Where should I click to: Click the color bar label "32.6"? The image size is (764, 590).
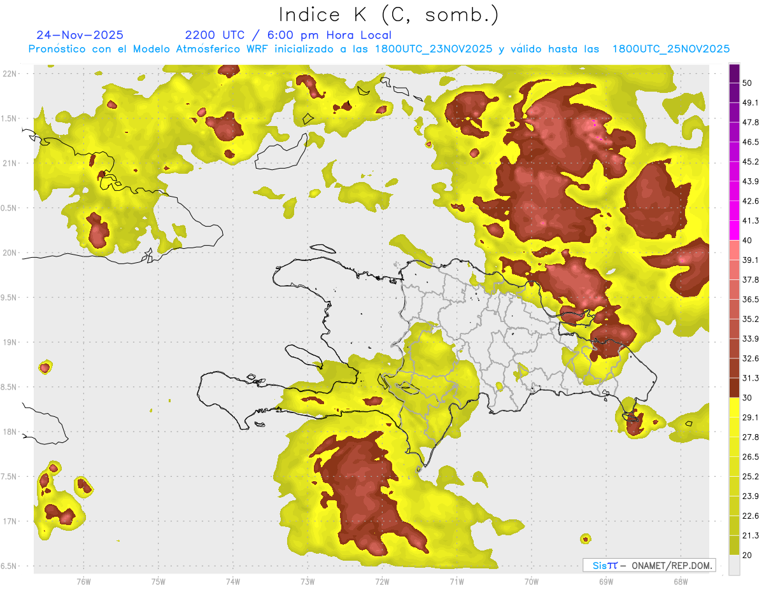pyautogui.click(x=751, y=358)
